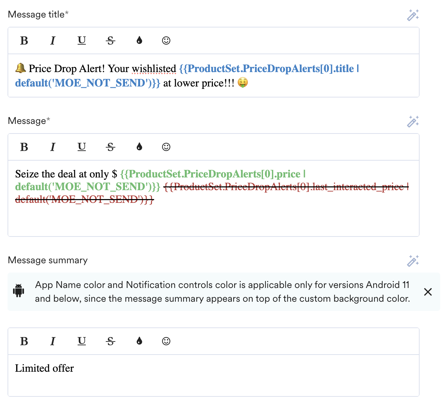Insert emoji into the Message body
The width and height of the screenshot is (445, 405).
point(166,147)
